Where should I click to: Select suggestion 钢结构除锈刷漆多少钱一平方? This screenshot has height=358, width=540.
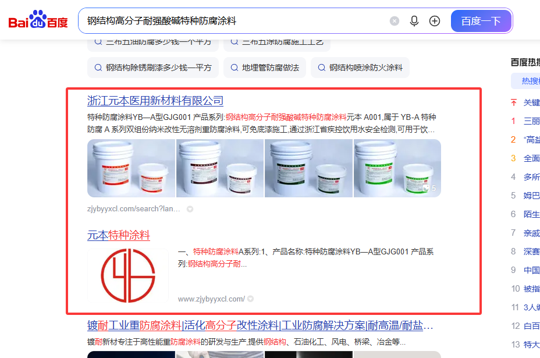153,68
